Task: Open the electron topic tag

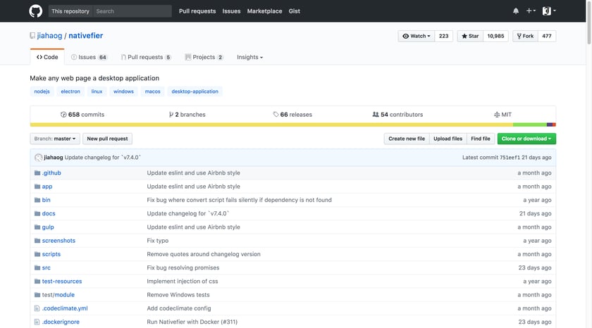Action: 70,92
